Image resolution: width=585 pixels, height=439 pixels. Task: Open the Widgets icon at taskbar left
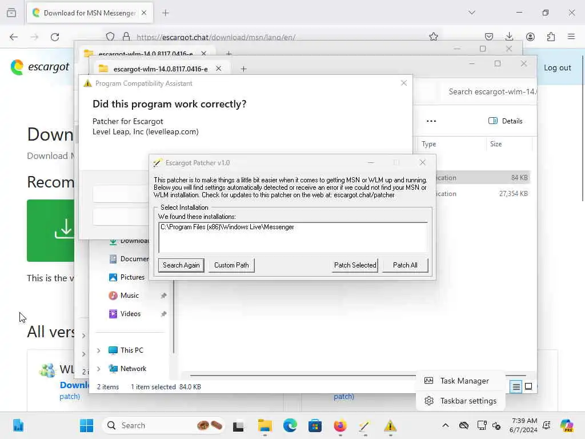[18, 425]
